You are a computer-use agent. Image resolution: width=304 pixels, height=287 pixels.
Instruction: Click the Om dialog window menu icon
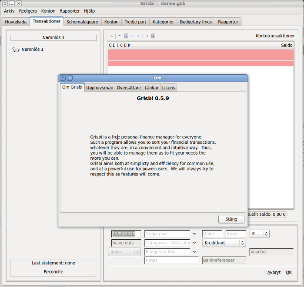click(63, 78)
